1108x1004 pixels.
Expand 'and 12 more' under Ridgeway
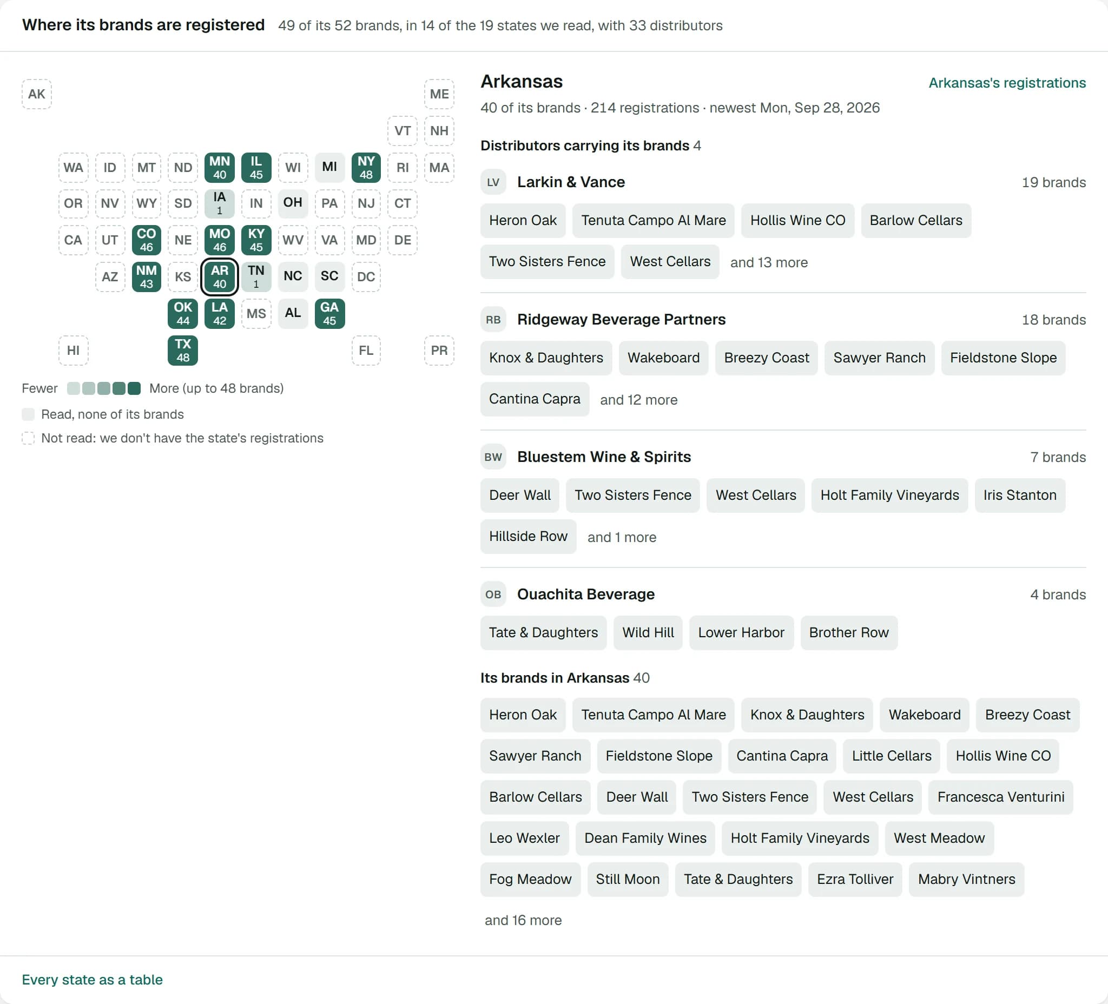pos(638,400)
